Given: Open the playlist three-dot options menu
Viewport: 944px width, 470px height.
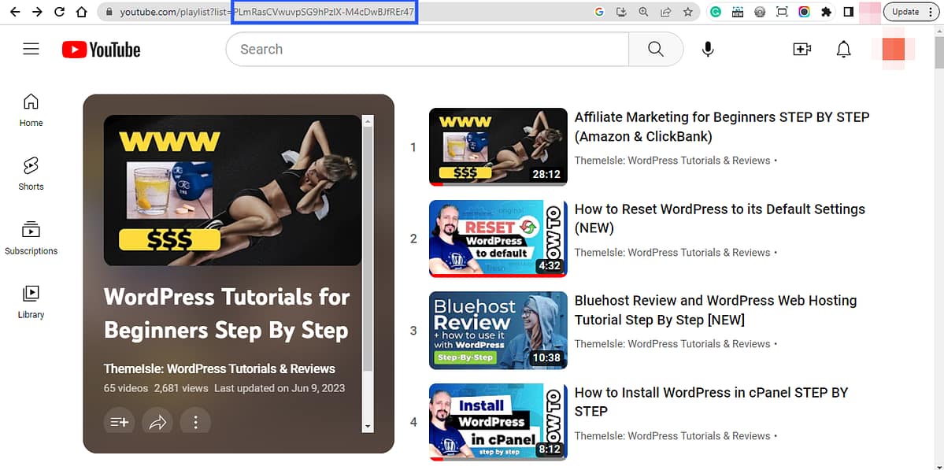Looking at the screenshot, I should tap(194, 421).
